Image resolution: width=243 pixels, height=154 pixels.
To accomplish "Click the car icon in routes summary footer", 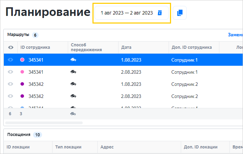I will point(73,114).
